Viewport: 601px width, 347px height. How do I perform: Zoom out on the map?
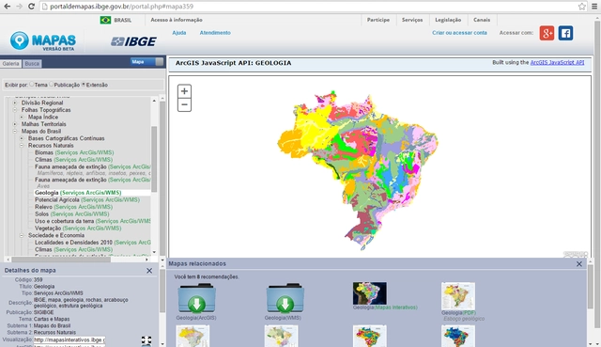coord(184,104)
